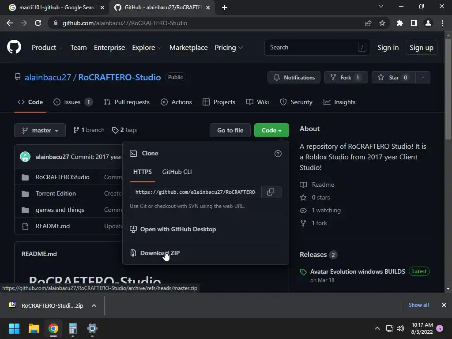Fork the repository

346,78
